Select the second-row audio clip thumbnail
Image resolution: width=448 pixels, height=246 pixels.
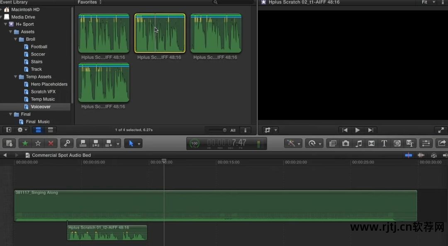104,83
